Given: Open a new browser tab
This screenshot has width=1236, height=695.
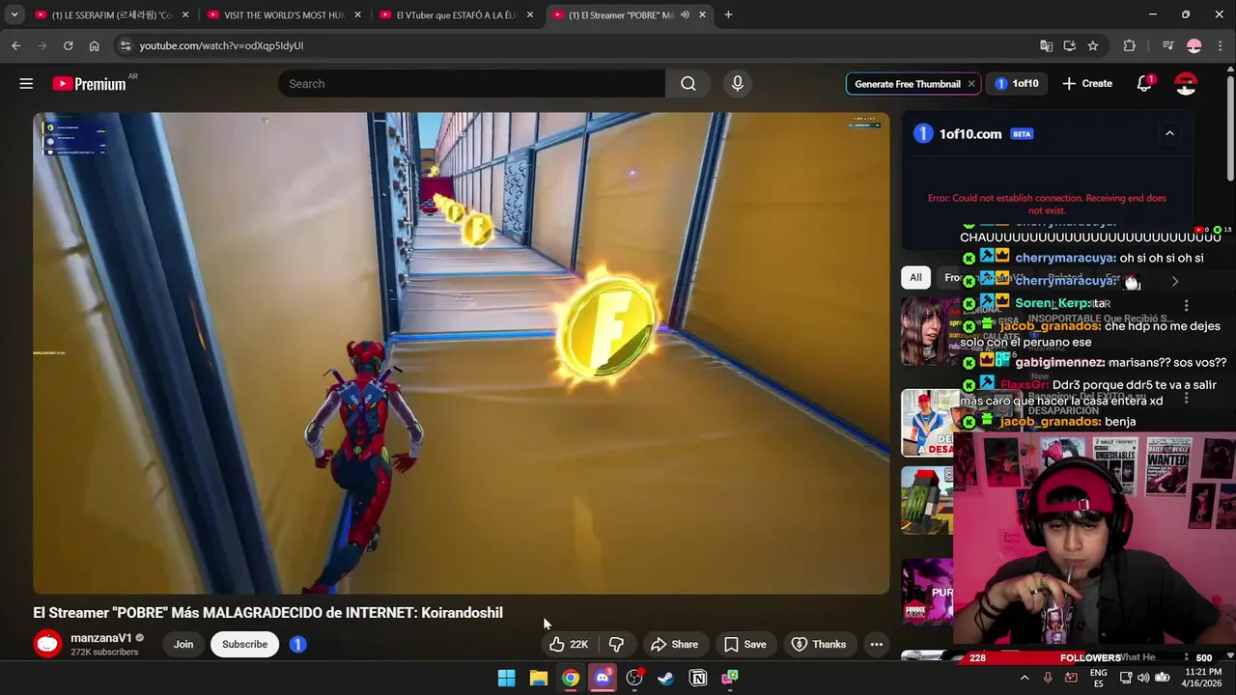Looking at the screenshot, I should tap(728, 14).
